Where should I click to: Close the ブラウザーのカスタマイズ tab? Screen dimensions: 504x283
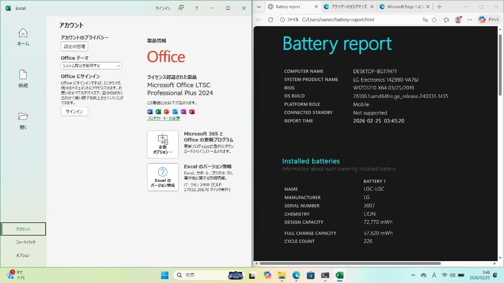point(372,7)
